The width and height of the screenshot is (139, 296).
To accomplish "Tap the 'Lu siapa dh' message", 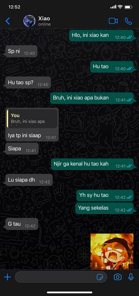I will click(x=29, y=180).
